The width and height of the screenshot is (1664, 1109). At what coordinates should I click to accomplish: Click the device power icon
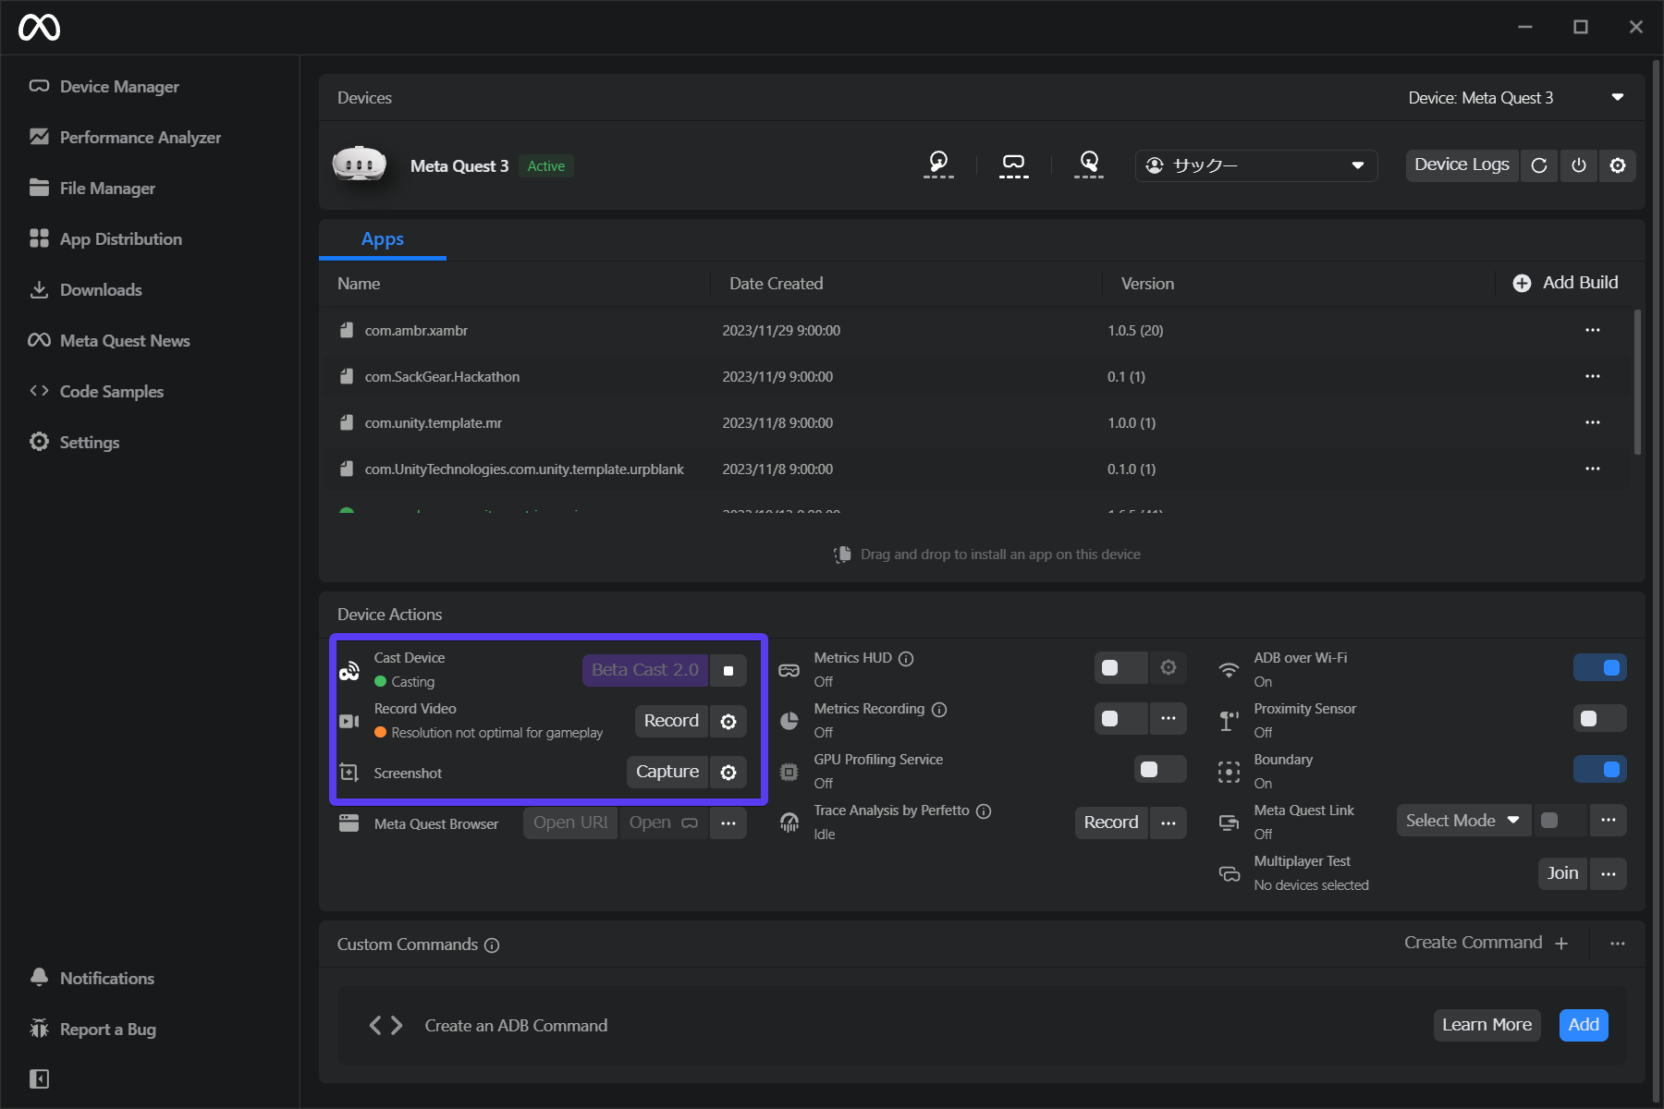1579,165
